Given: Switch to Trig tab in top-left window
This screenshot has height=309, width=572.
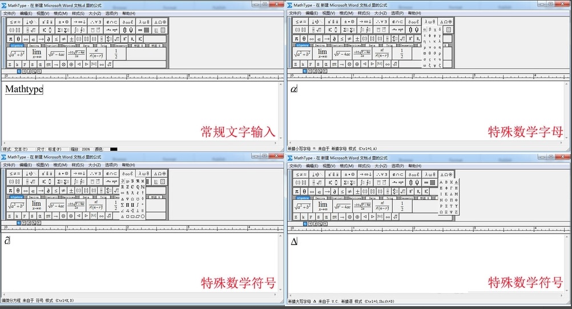Looking at the screenshot, I should pos(103,46).
